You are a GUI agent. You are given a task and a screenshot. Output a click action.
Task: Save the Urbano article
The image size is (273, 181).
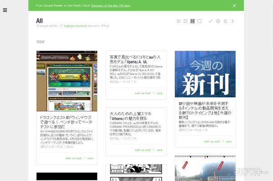click(x=160, y=150)
